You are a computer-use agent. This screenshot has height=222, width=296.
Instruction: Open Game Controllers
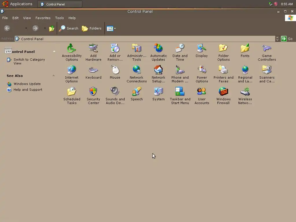(x=267, y=52)
